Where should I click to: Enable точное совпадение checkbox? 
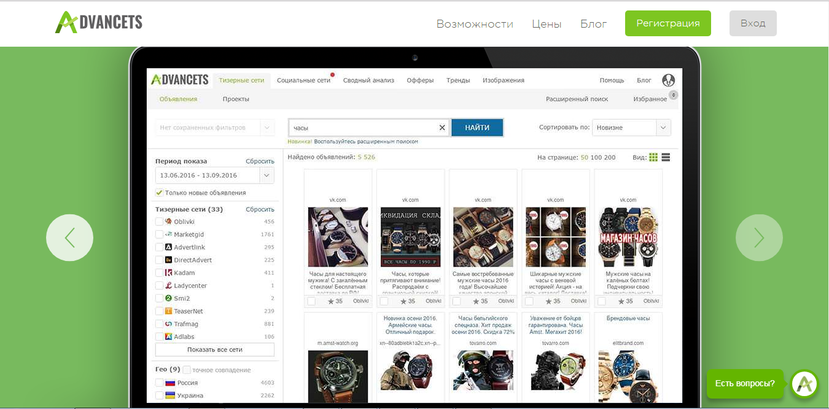187,370
